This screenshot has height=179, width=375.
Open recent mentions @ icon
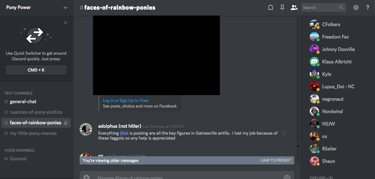tap(356, 7)
